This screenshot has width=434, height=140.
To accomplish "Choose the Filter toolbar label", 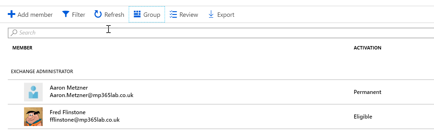I will pos(79,15).
